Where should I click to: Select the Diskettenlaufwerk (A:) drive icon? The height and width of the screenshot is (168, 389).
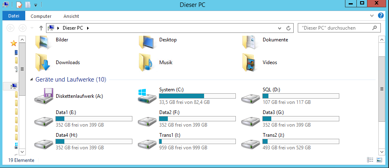pos(44,96)
